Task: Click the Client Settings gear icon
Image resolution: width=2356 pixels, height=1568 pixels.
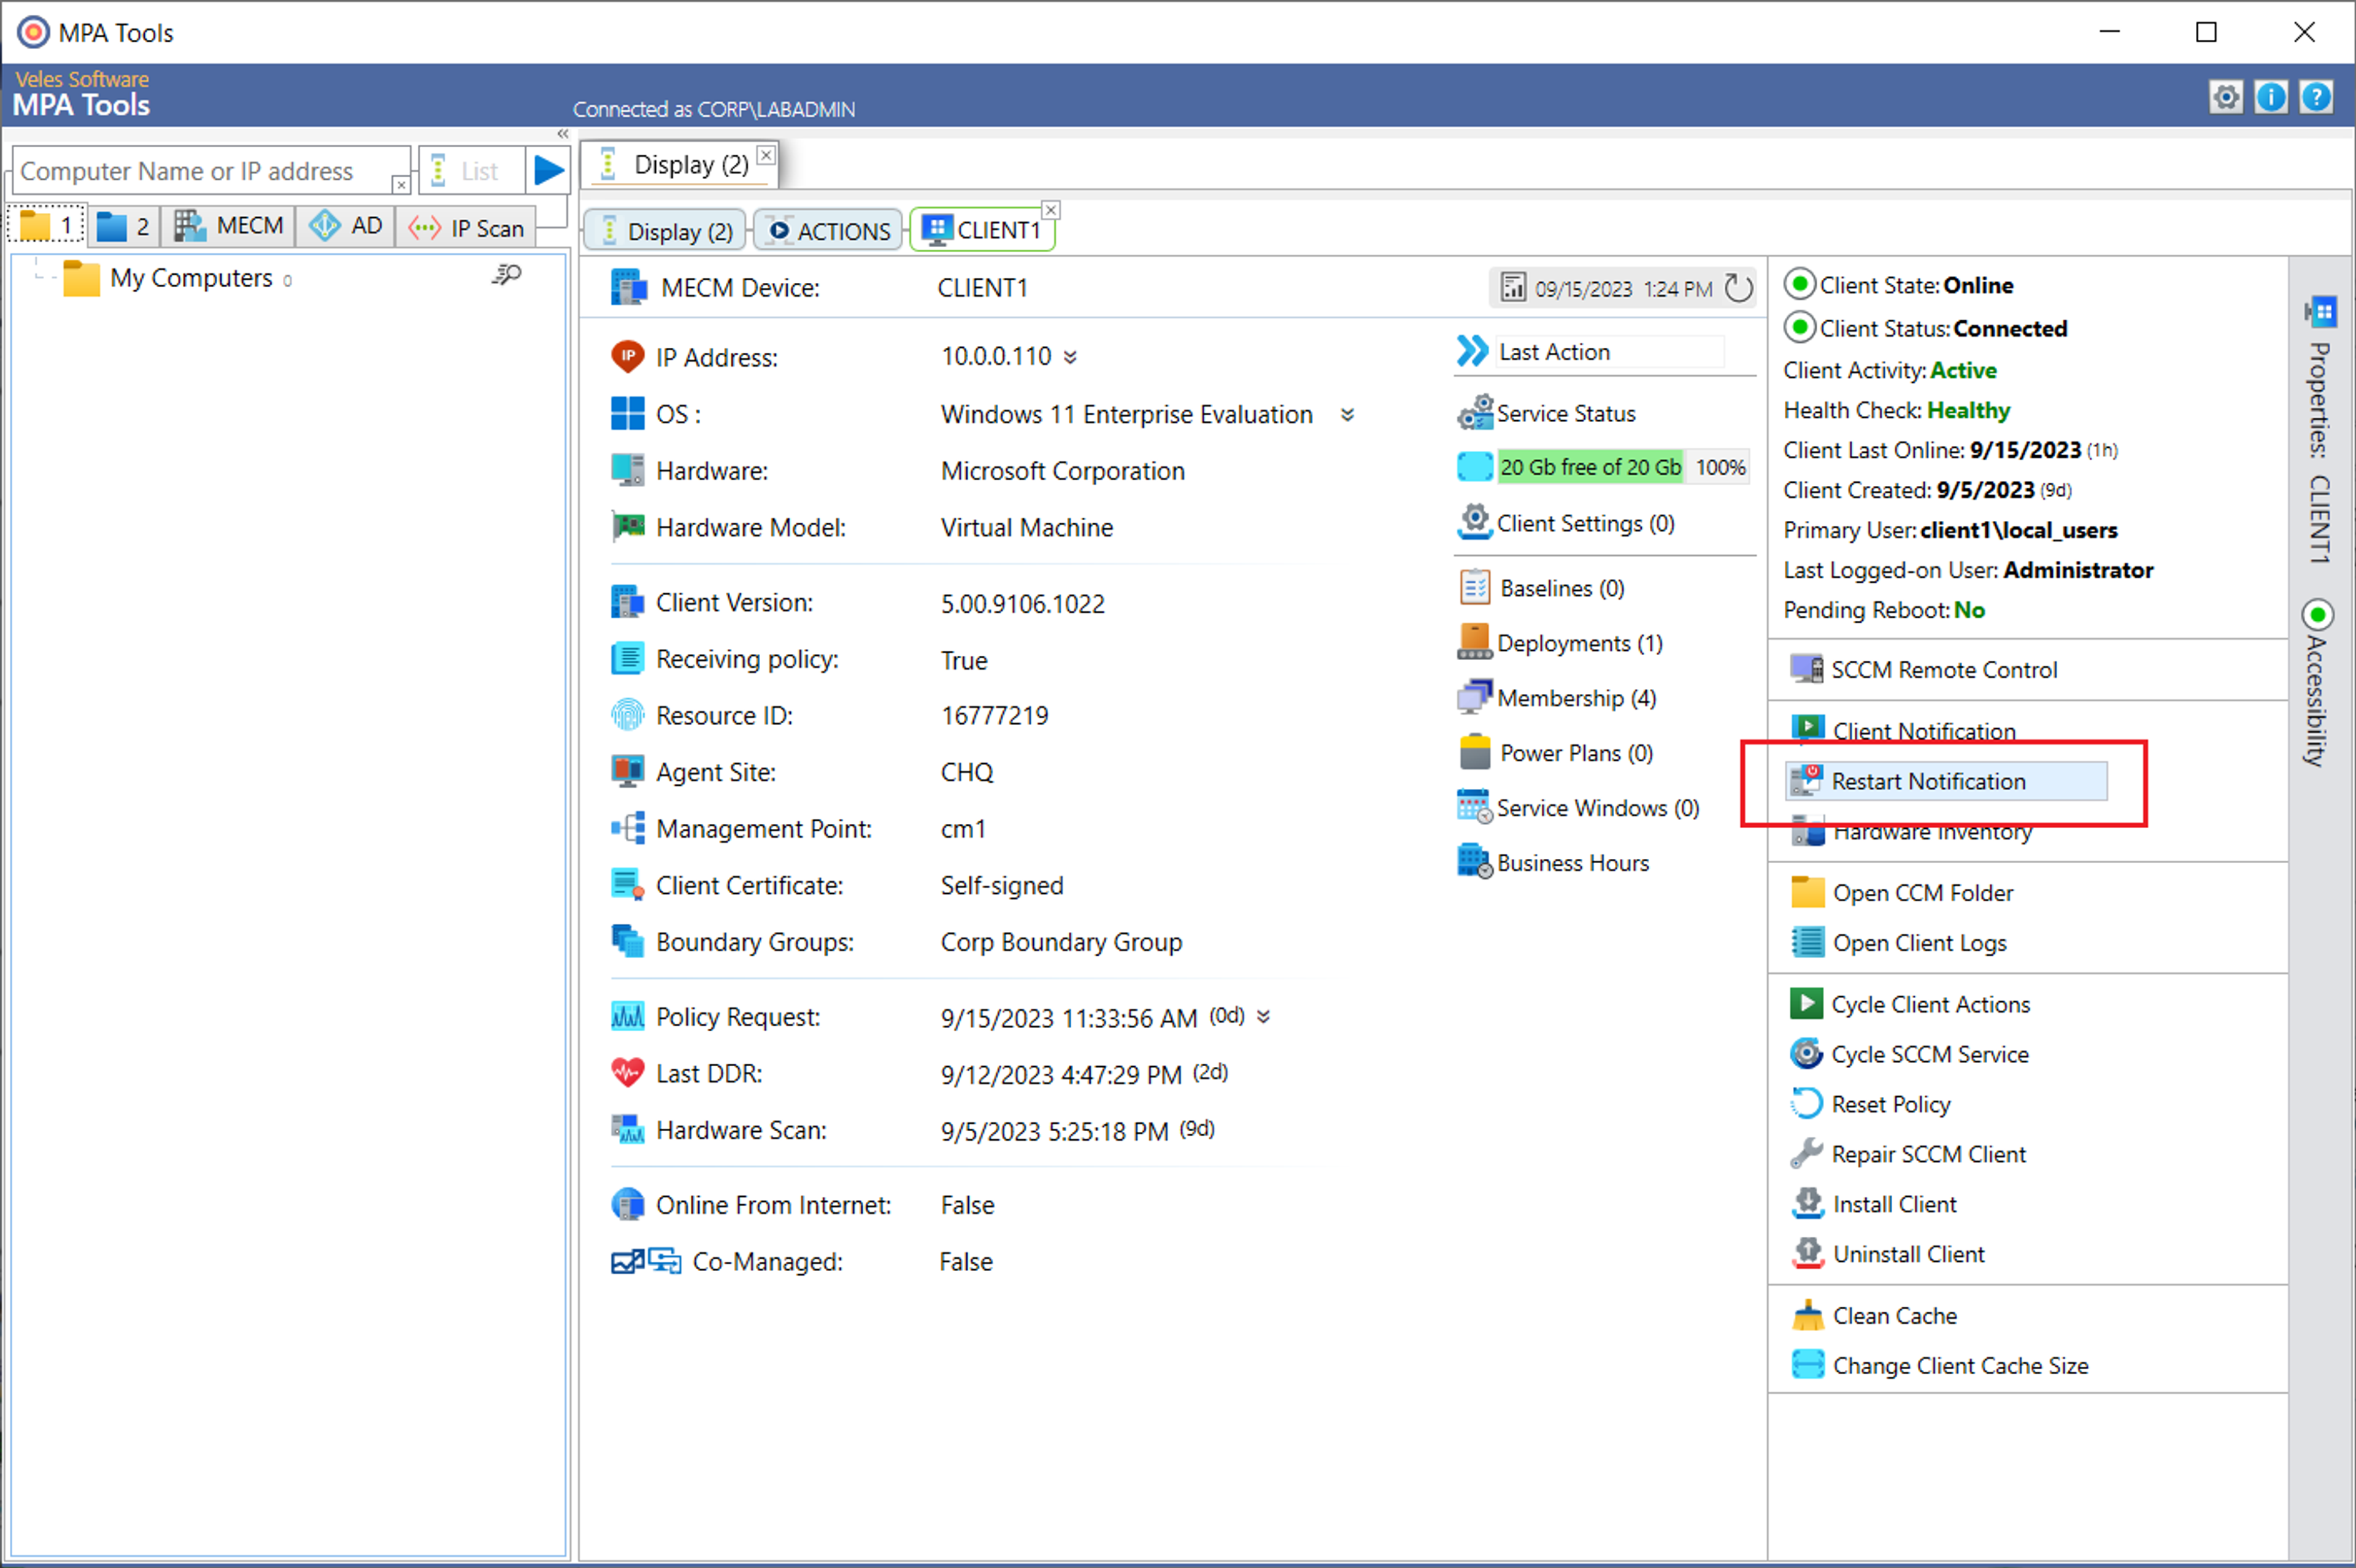Action: tap(1475, 522)
